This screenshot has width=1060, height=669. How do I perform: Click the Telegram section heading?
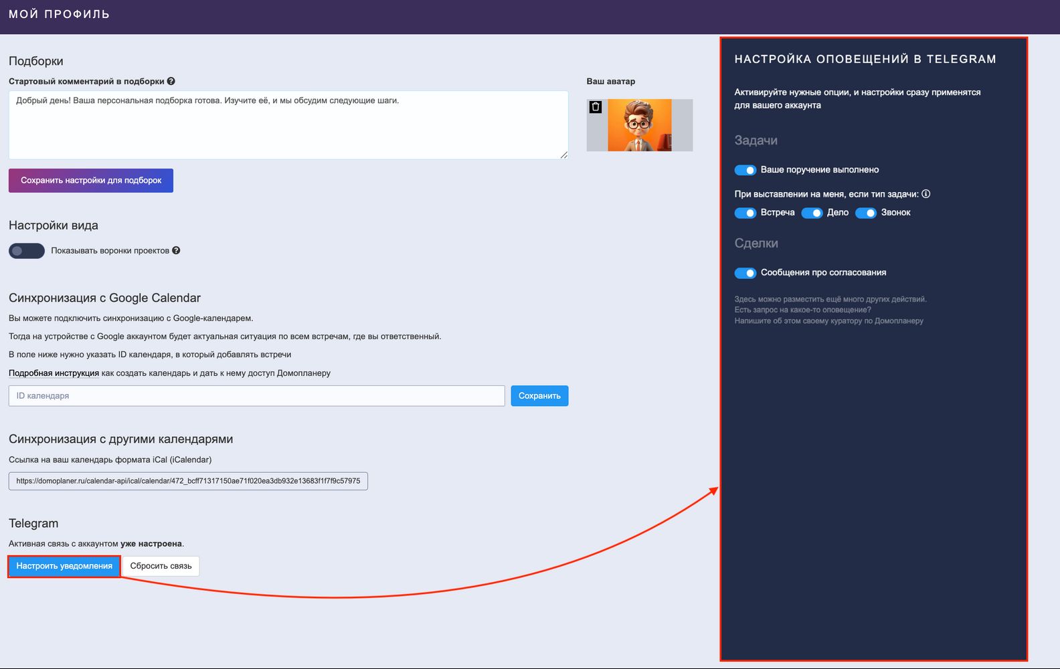[x=33, y=523]
